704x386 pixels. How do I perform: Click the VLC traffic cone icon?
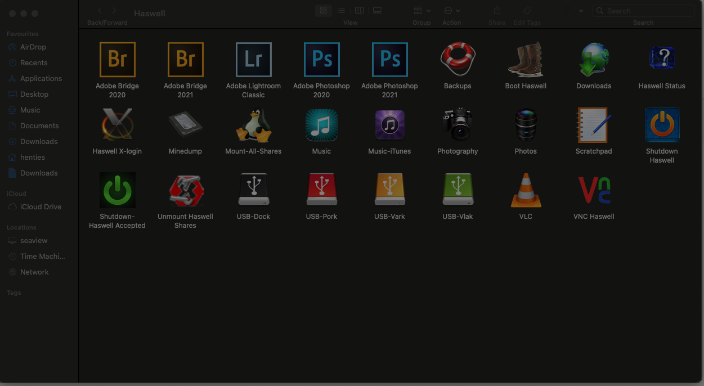(526, 190)
